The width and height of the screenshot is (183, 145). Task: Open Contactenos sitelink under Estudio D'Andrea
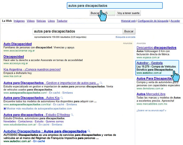[25, 121]
